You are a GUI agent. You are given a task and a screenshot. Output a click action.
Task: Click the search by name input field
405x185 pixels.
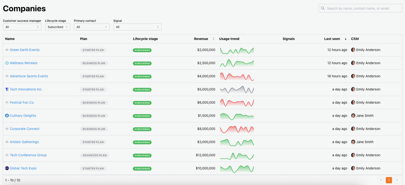pos(362,8)
